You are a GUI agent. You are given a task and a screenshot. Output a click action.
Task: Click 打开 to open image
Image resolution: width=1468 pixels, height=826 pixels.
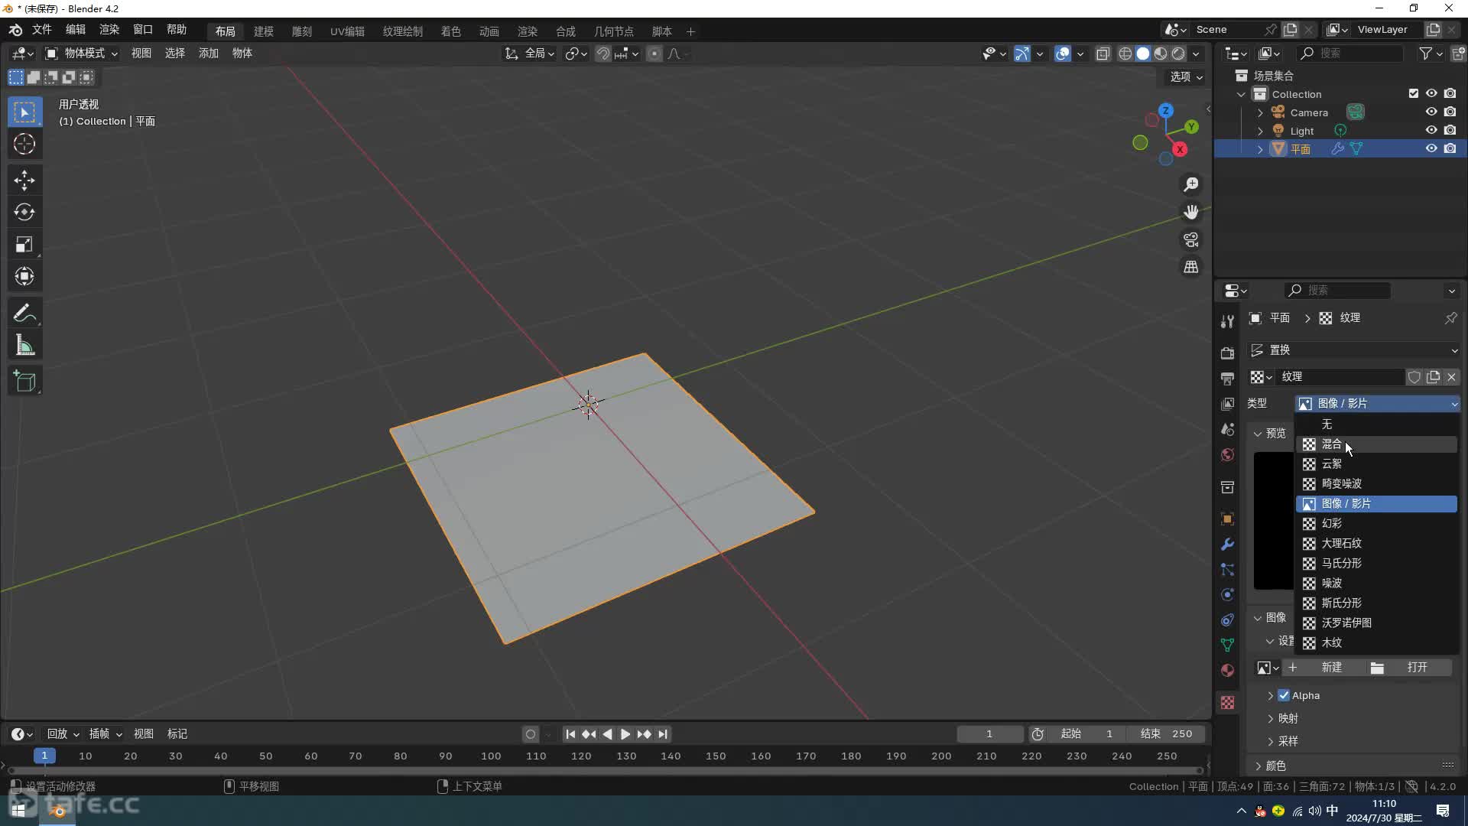click(1409, 668)
